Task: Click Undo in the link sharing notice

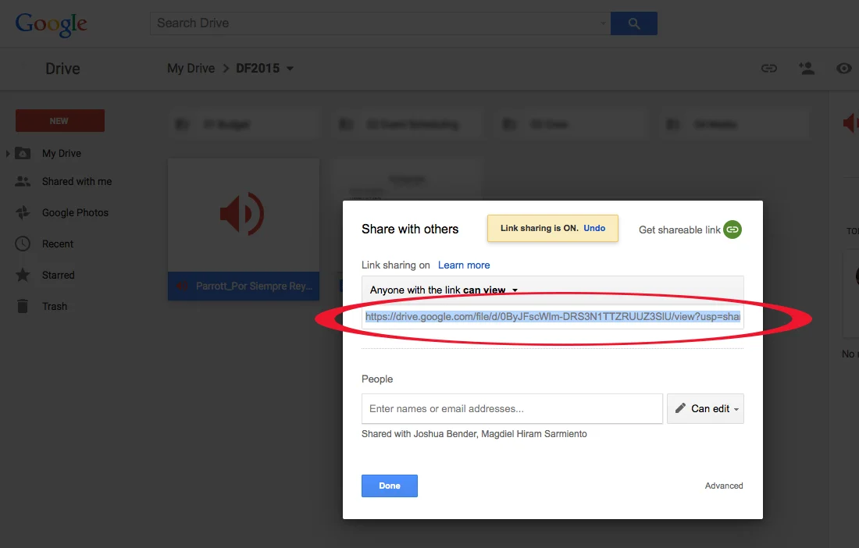Action: click(594, 228)
